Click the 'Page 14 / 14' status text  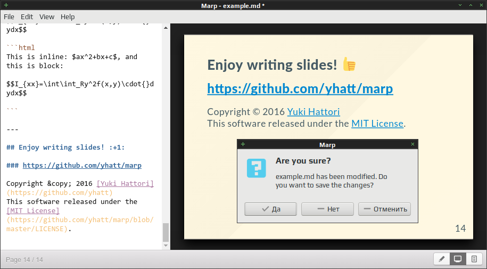tap(24, 259)
